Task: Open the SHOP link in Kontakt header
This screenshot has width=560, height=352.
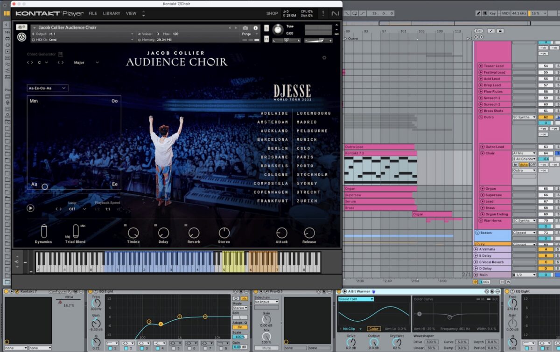Action: tap(272, 14)
